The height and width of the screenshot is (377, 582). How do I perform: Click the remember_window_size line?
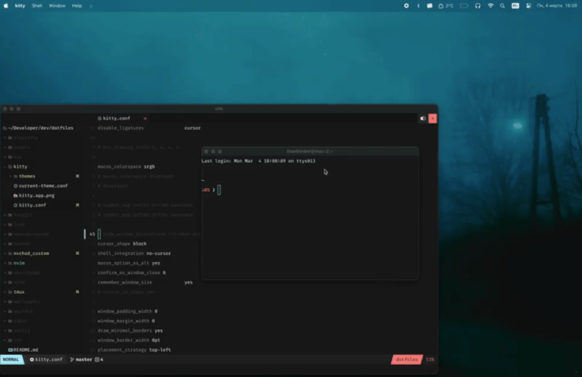[145, 282]
